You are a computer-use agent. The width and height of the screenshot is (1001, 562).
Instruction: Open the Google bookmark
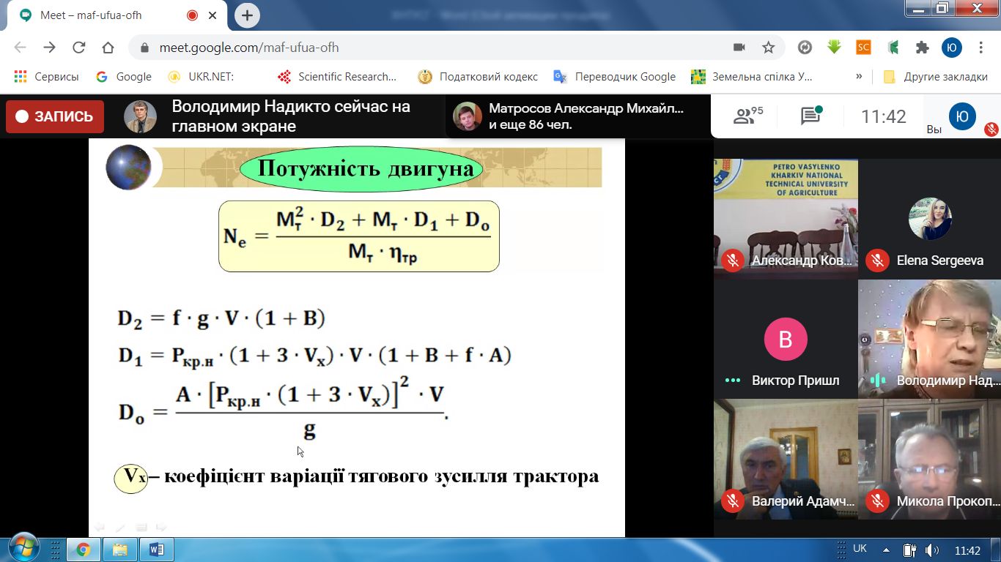click(x=124, y=76)
